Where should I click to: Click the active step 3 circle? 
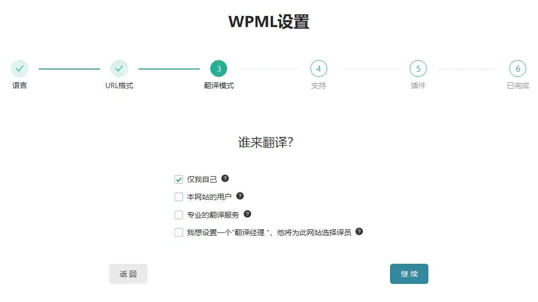point(219,69)
